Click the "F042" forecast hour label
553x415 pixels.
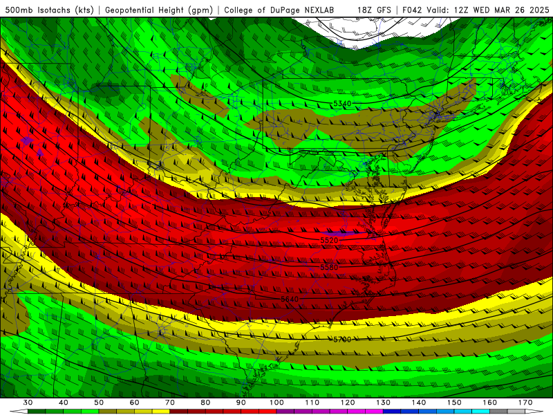coord(413,10)
